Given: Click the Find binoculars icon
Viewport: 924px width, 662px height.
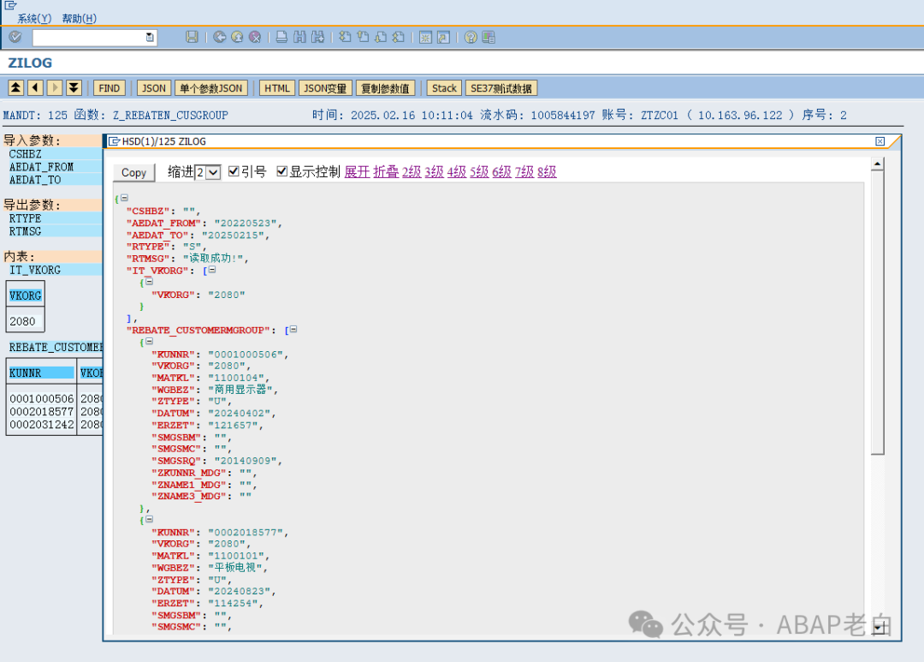Looking at the screenshot, I should coord(300,37).
